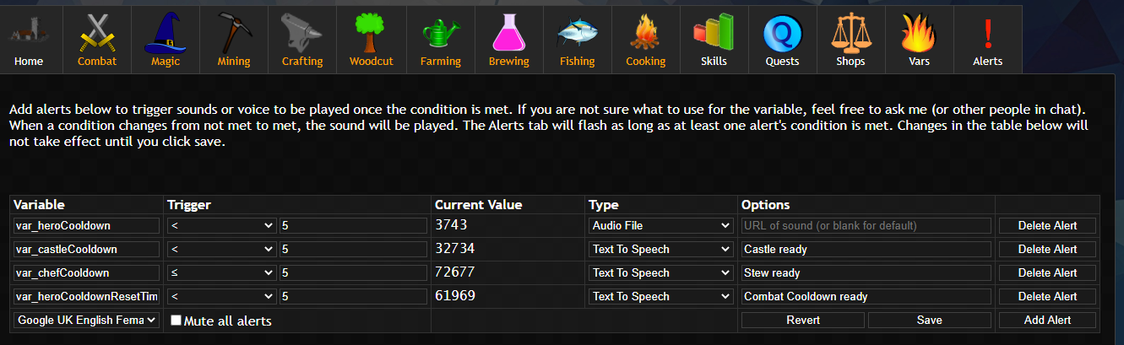Click the Add Alert button
Image resolution: width=1124 pixels, height=345 pixels.
(1047, 321)
